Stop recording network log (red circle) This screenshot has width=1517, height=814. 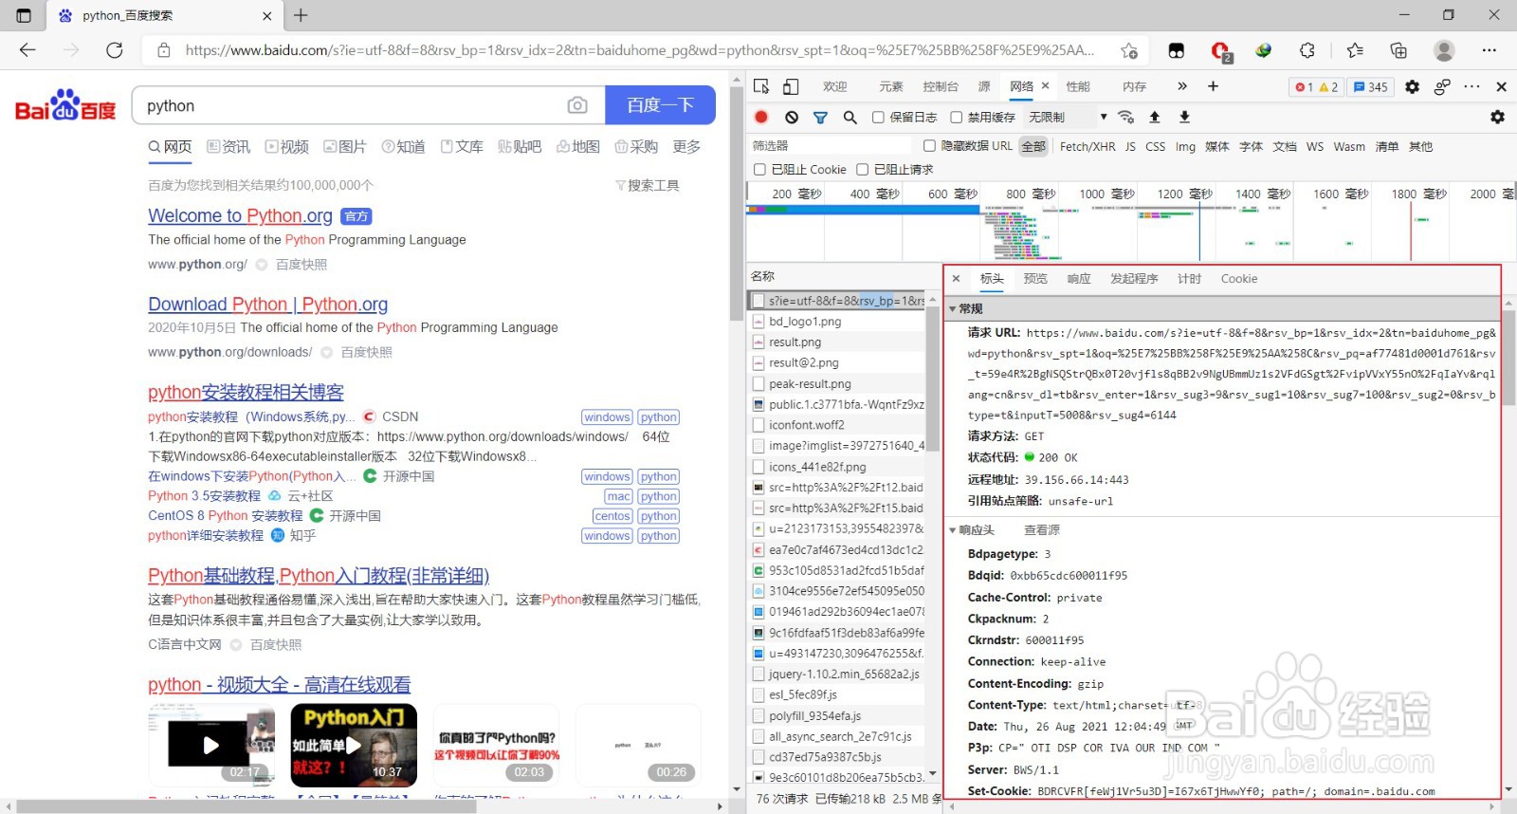point(761,117)
